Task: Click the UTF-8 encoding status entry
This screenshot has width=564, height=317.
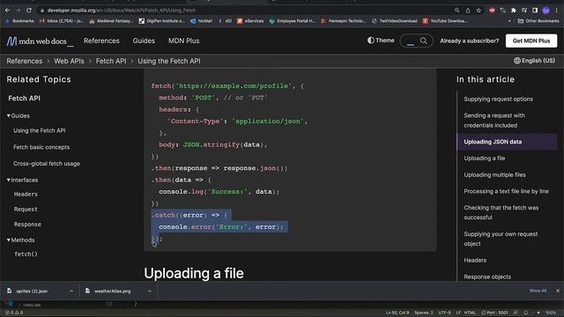Action: coord(444,313)
